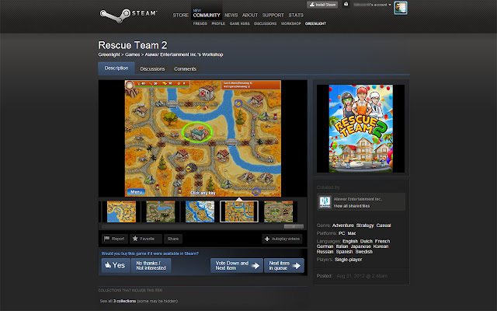This screenshot has height=311, width=497.
Task: Click the envelope notifications icon
Action: [346, 5]
